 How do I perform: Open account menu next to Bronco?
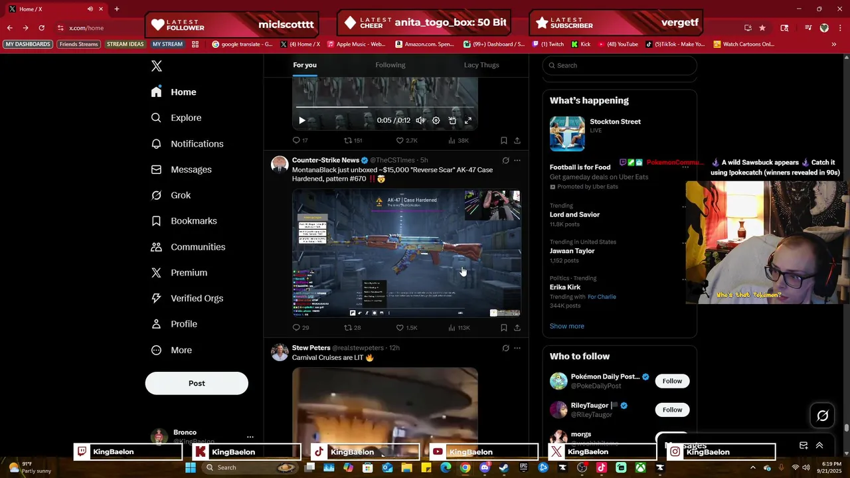(x=250, y=437)
